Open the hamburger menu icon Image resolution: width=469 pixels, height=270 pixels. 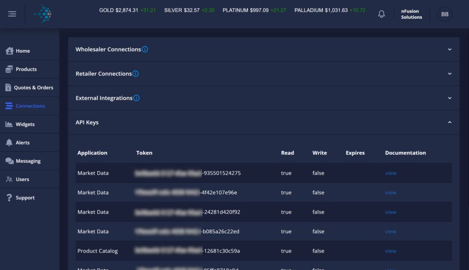(12, 14)
